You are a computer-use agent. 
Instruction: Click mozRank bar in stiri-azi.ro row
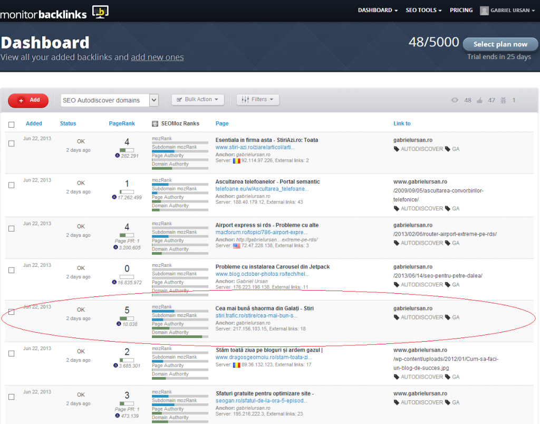pos(180,142)
